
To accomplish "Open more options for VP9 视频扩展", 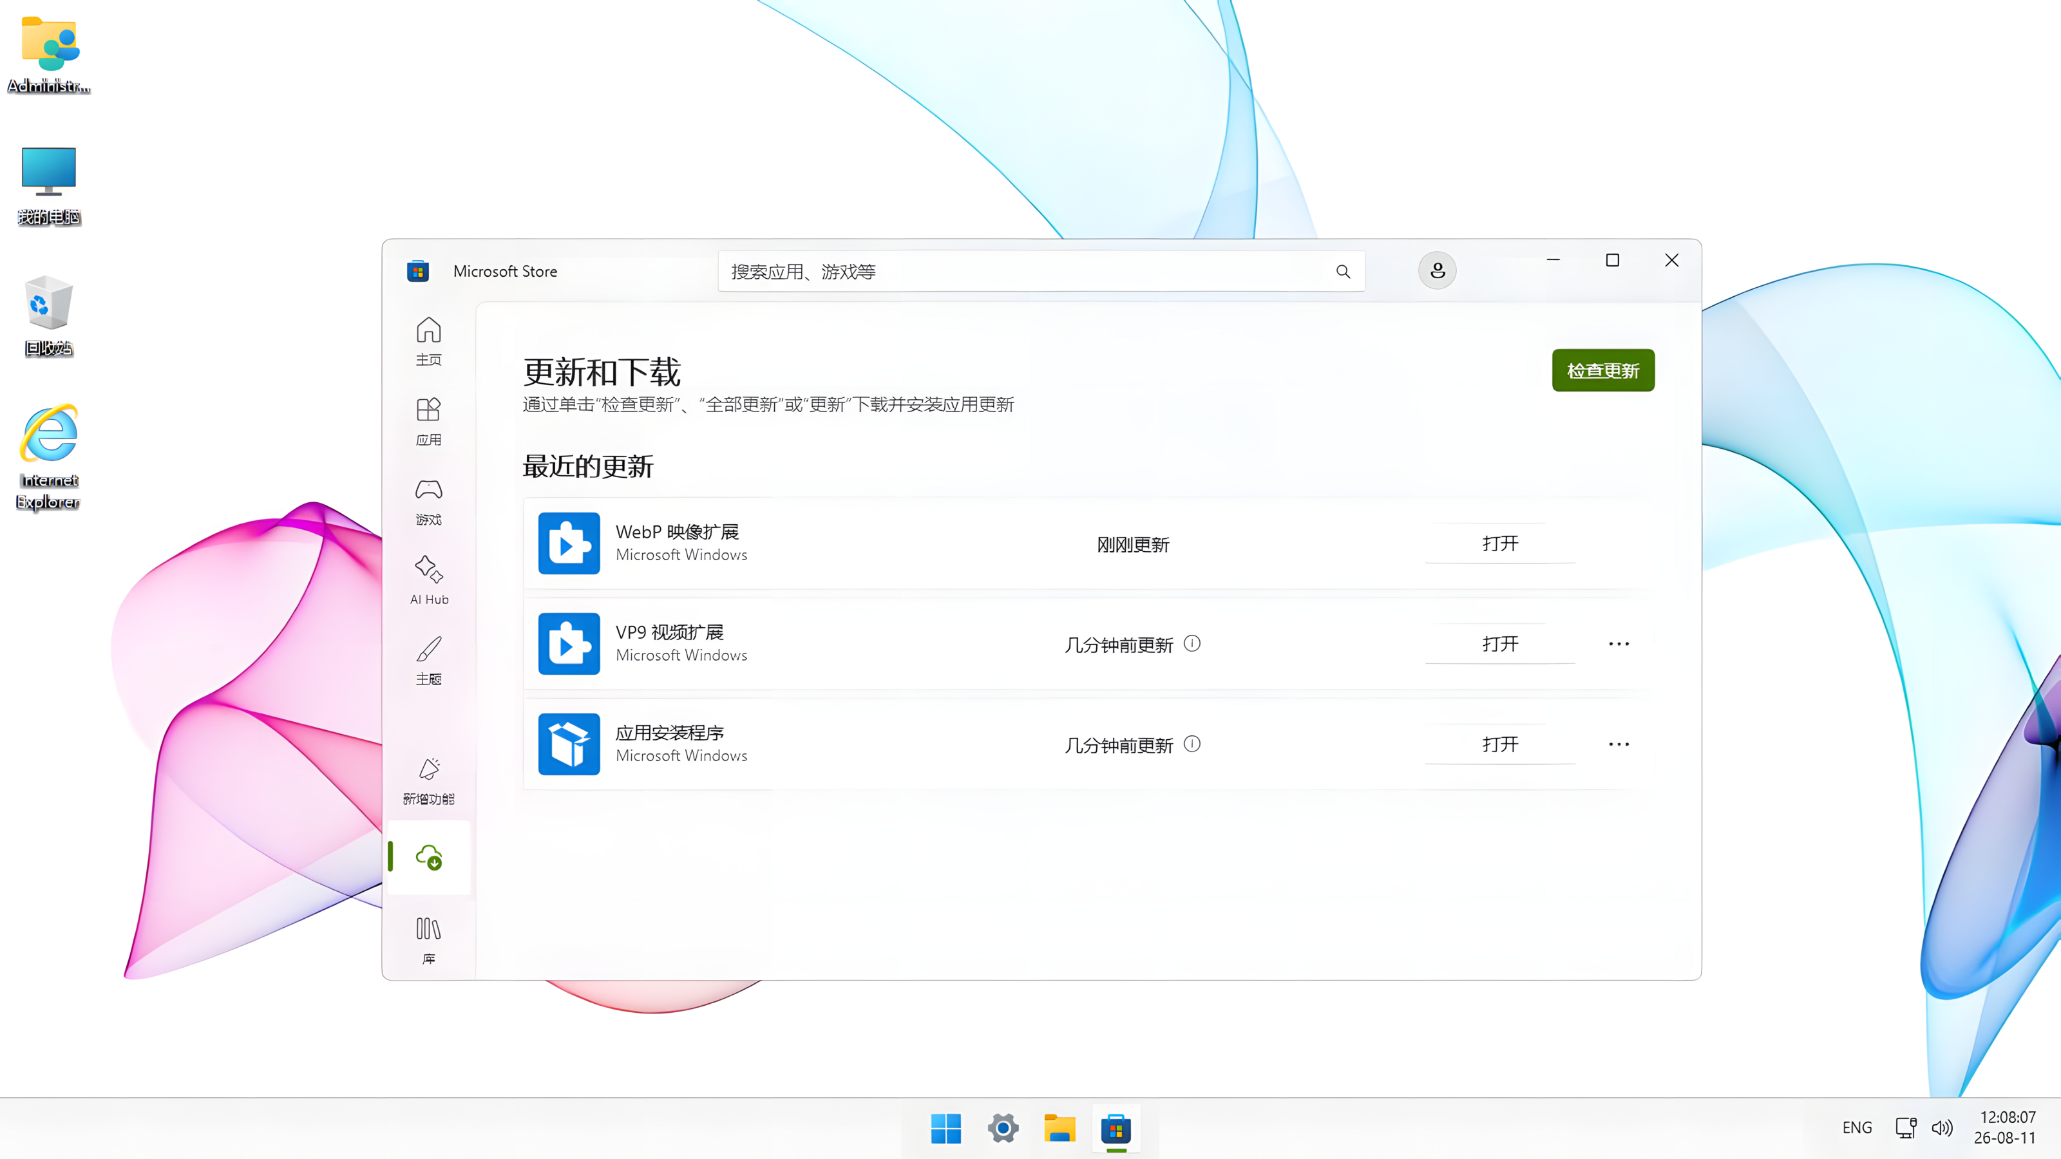I will 1619,644.
